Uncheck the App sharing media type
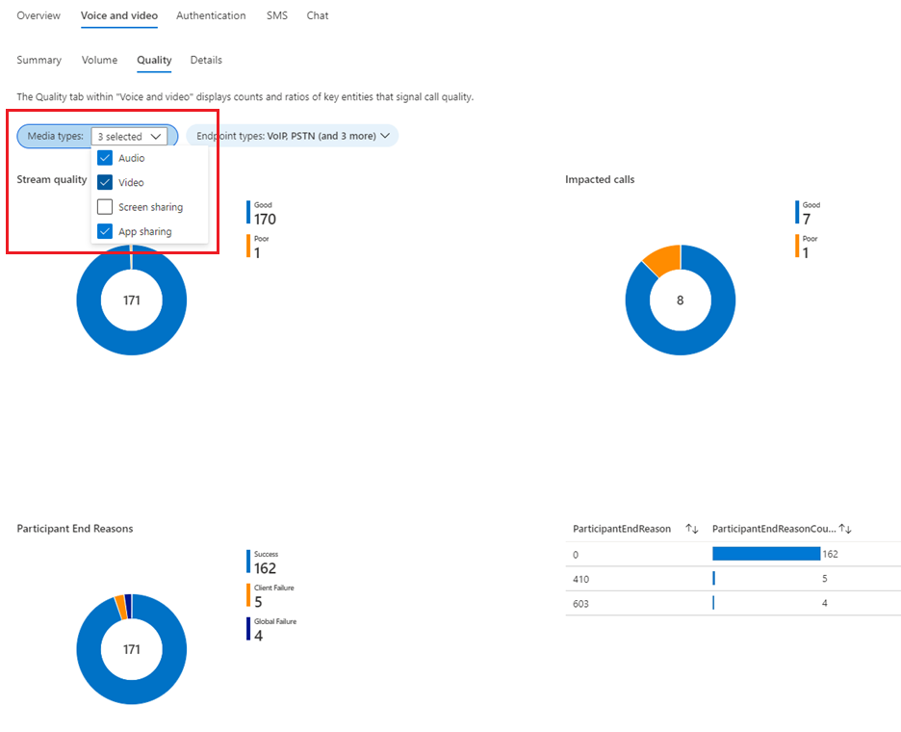This screenshot has width=901, height=732. tap(105, 231)
